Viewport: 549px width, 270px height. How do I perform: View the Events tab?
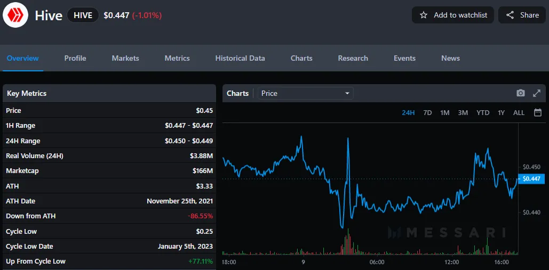pos(404,59)
